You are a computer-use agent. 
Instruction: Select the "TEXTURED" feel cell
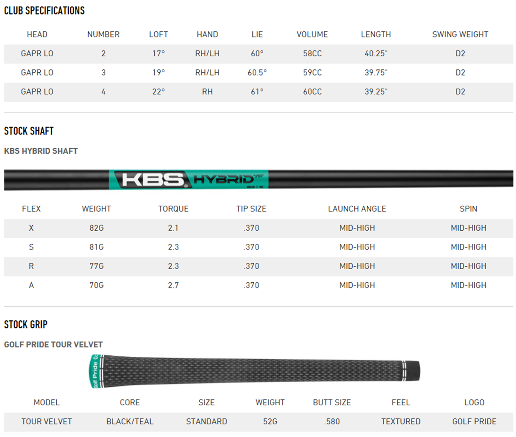coord(401,422)
